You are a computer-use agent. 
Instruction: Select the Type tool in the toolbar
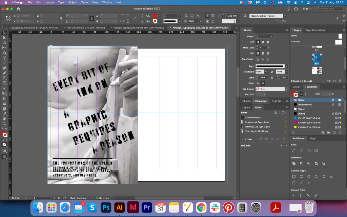[4, 58]
